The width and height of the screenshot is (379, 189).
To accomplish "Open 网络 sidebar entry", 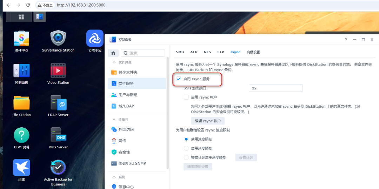I will (x=137, y=141).
